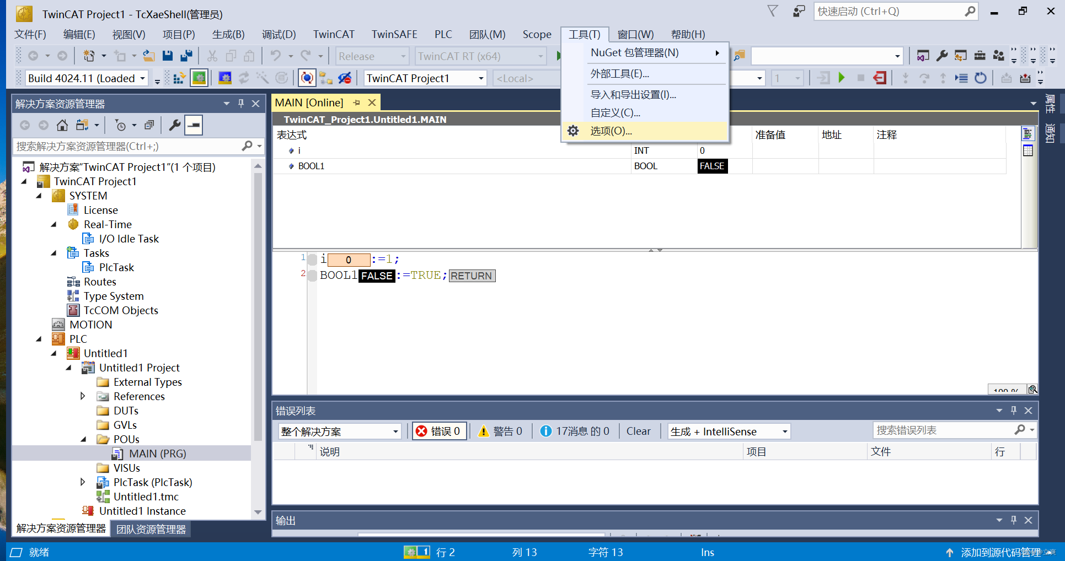Click the Save All toolbar icon
Viewport: 1065px width, 561px height.
pyautogui.click(x=186, y=56)
